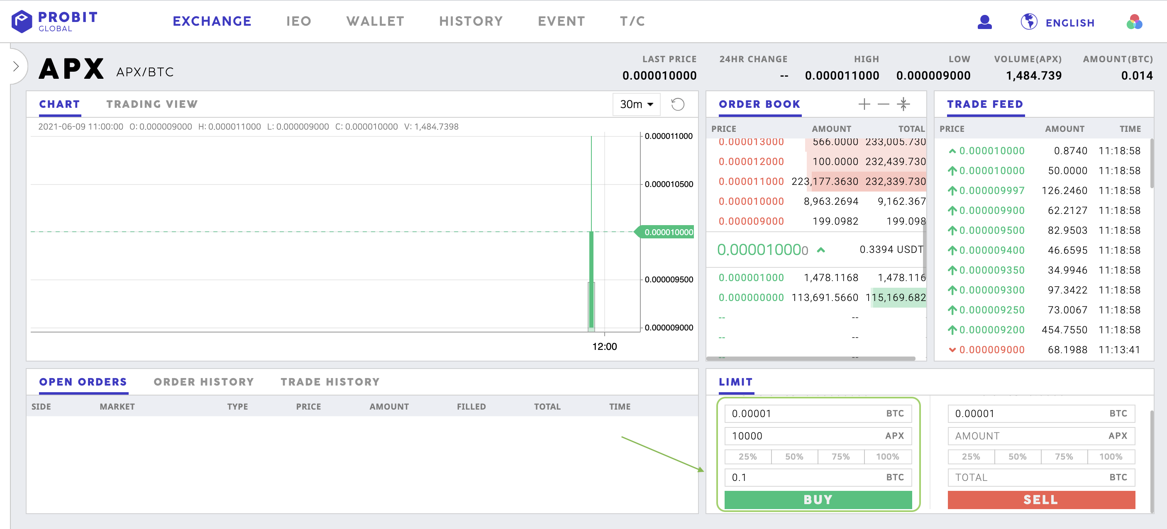The height and width of the screenshot is (529, 1167).
Task: Open the 30m interval dropdown
Action: pyautogui.click(x=636, y=104)
